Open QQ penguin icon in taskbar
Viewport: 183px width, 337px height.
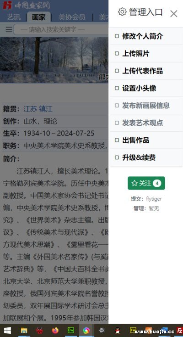click(118, 330)
